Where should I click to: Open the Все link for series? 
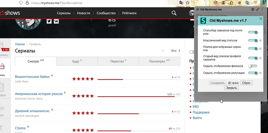pyautogui.click(x=176, y=51)
